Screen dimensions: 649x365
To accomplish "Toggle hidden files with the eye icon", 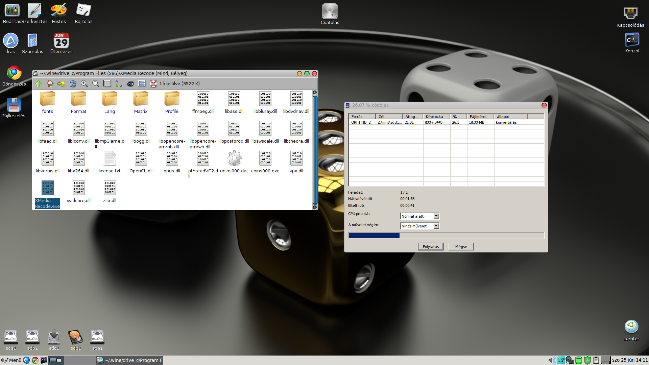I will pos(130,84).
